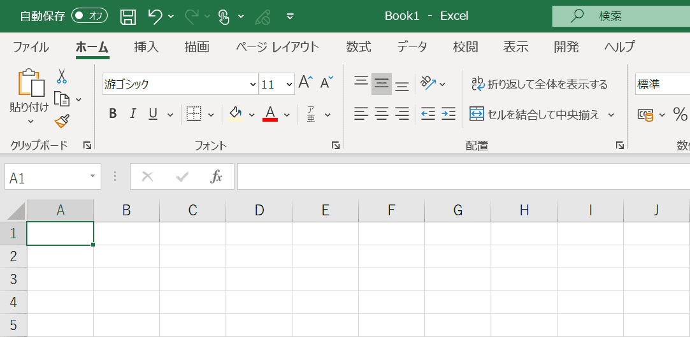
Task: Align cell text to the left
Action: [361, 115]
